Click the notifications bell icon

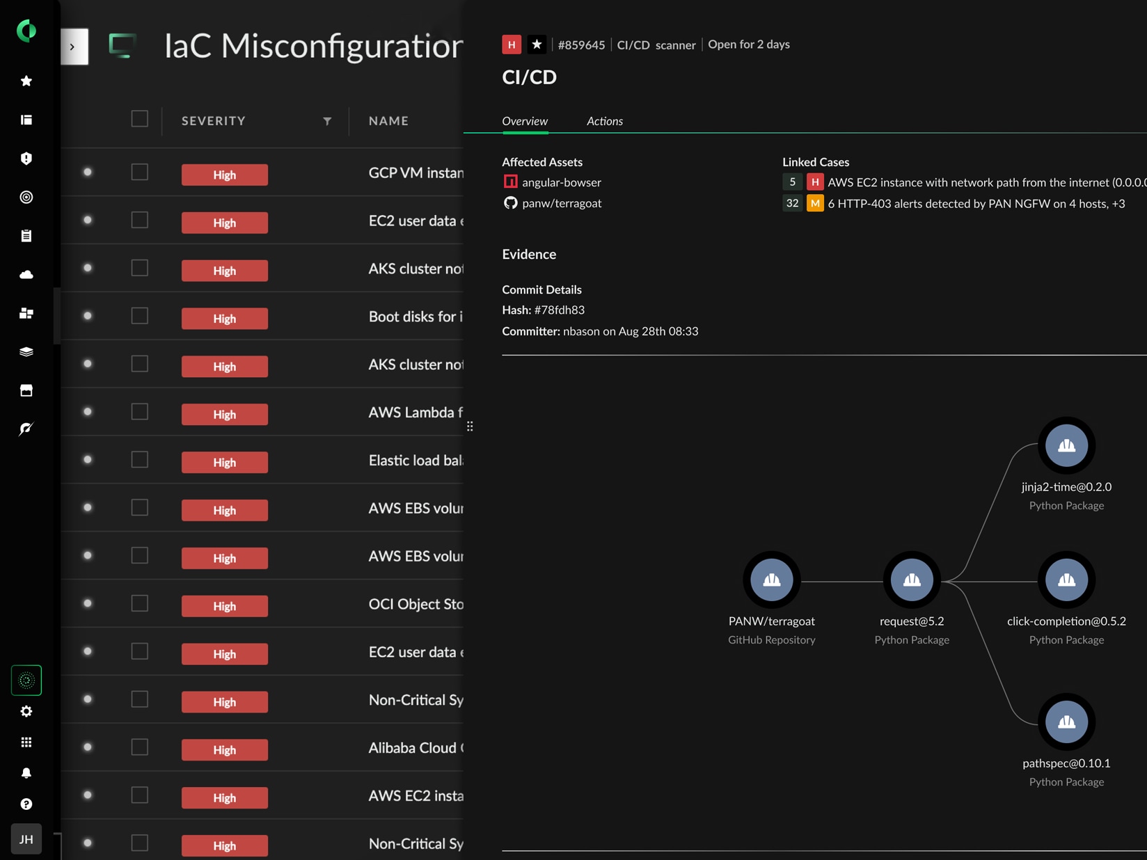tap(26, 773)
